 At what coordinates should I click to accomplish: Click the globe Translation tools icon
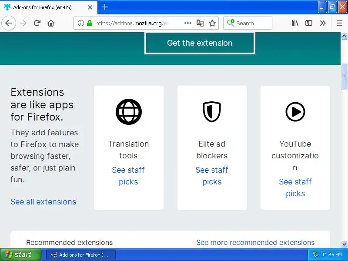pos(129,112)
